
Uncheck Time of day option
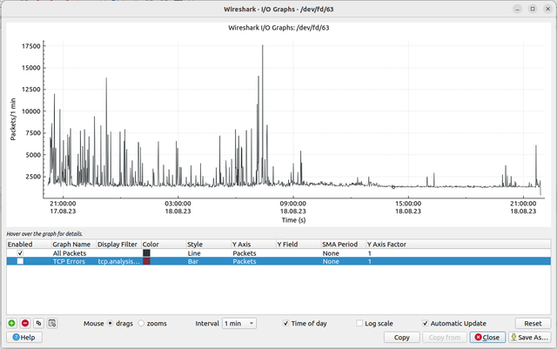click(285, 323)
